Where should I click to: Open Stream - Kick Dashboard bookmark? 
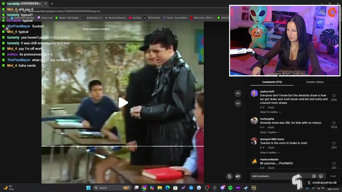67,18
